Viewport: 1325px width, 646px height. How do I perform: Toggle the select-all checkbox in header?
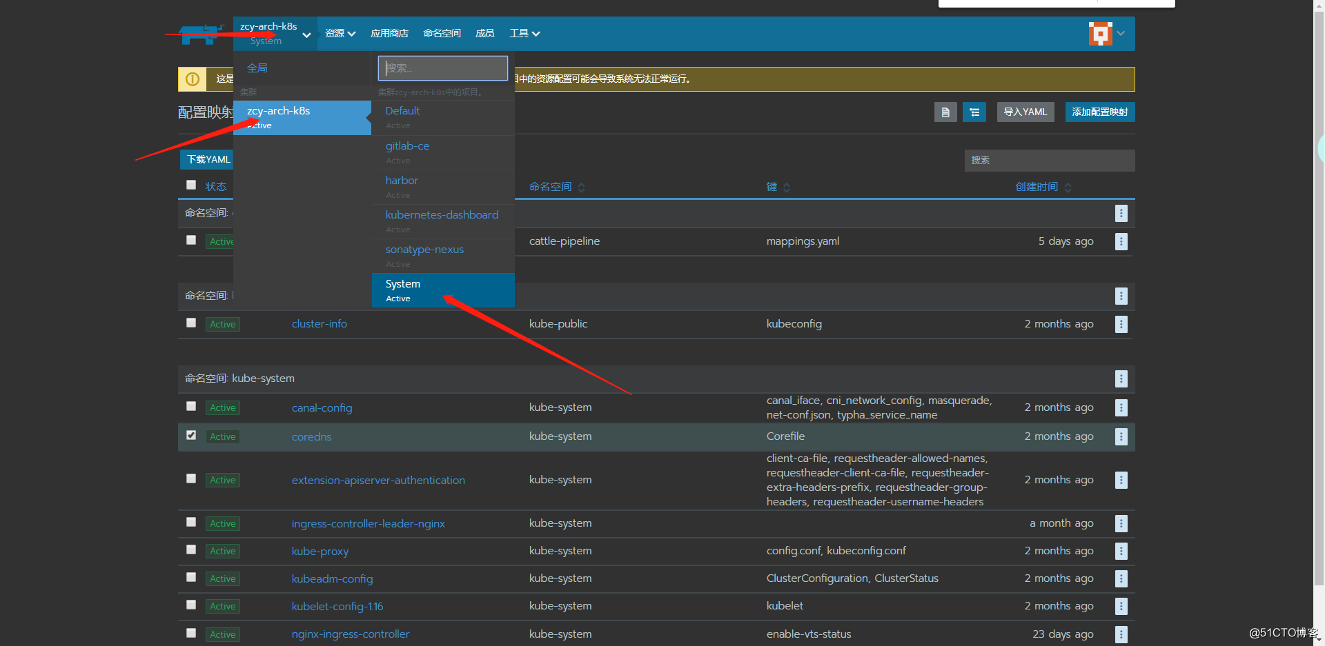point(191,185)
